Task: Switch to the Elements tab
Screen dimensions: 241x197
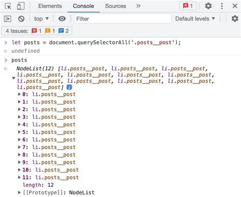Action: 50,6
